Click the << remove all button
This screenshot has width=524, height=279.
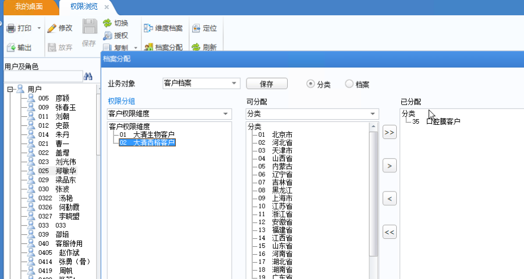click(x=389, y=232)
